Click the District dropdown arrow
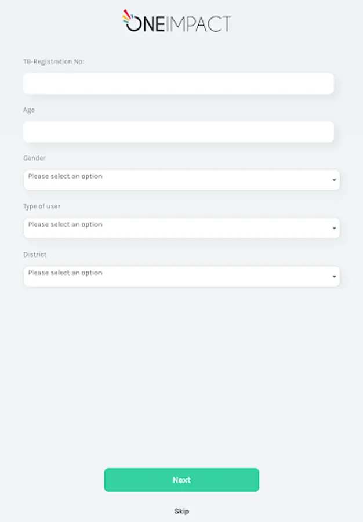The height and width of the screenshot is (522, 363). 334,277
